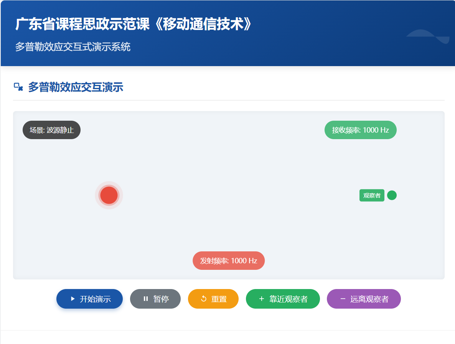Click the 观察者 label tag
This screenshot has width=455, height=344.
coord(372,195)
